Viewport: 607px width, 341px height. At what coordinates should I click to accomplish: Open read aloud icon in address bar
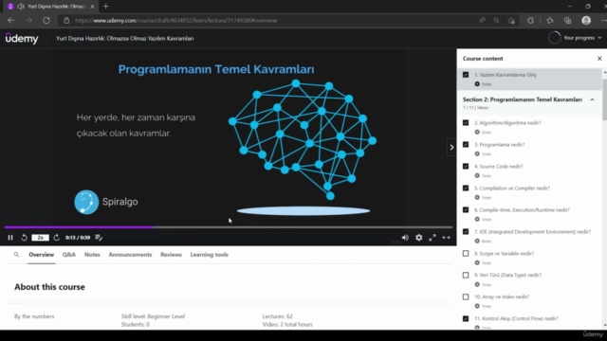(x=482, y=21)
